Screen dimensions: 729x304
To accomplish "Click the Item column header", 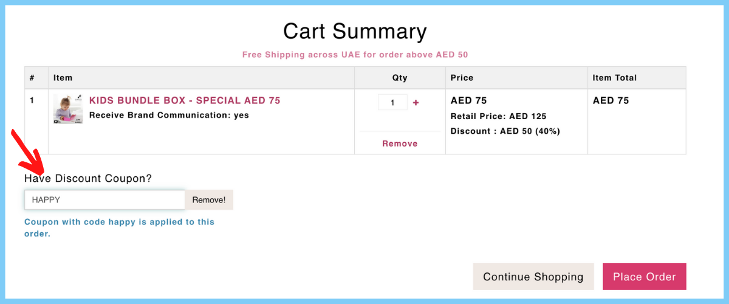I will (x=63, y=78).
